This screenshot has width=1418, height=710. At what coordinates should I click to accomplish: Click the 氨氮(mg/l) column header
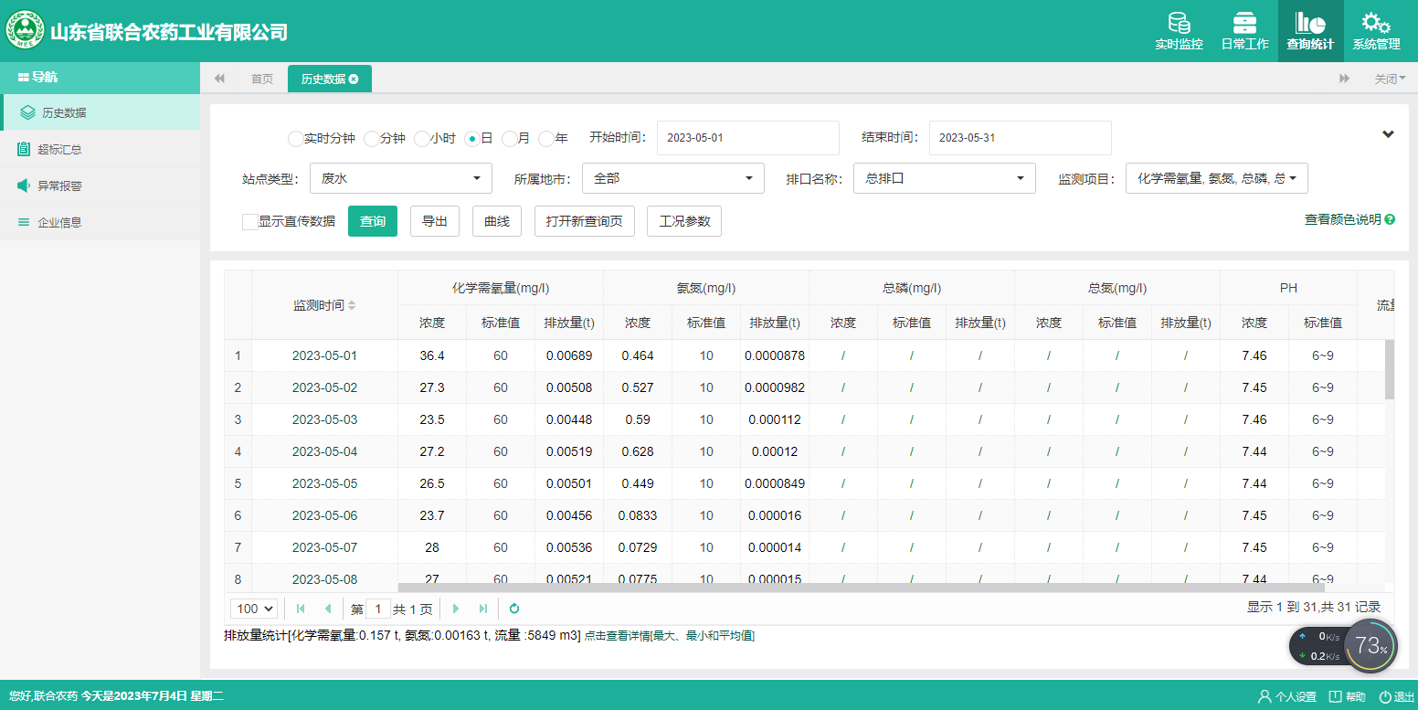706,288
